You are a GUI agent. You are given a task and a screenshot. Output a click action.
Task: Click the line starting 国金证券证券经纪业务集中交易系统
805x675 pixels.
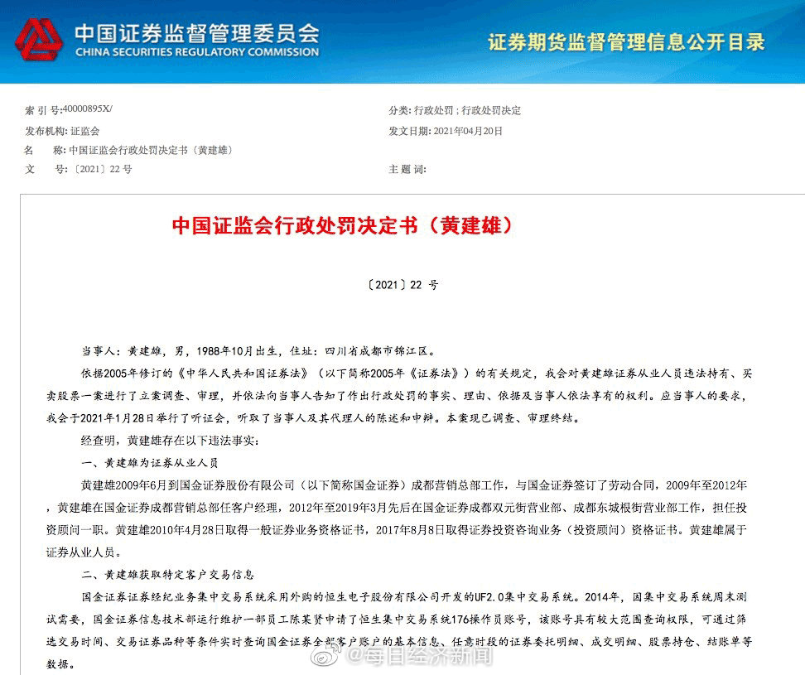414,597
